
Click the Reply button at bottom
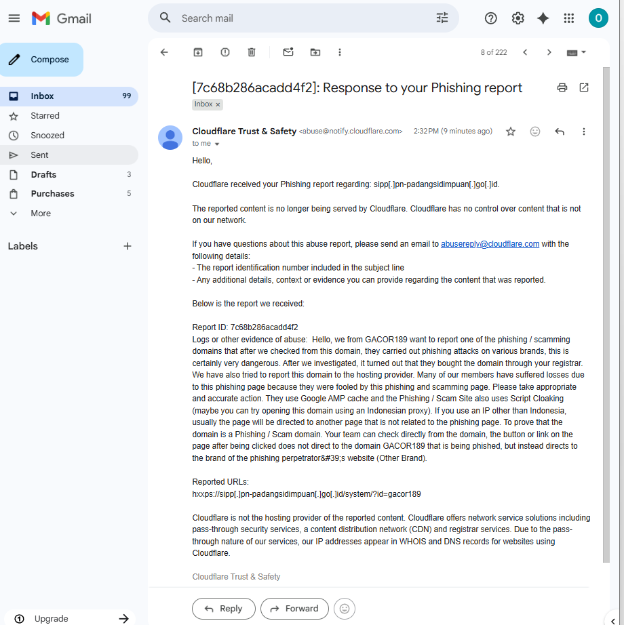click(x=223, y=609)
